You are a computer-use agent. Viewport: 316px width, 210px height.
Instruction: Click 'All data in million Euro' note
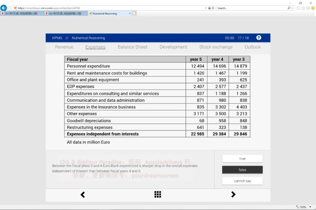click(88, 142)
